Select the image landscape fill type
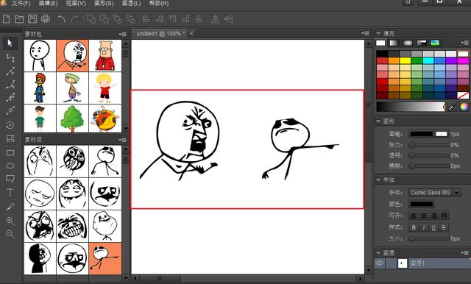471x284 pixels. [x=435, y=43]
